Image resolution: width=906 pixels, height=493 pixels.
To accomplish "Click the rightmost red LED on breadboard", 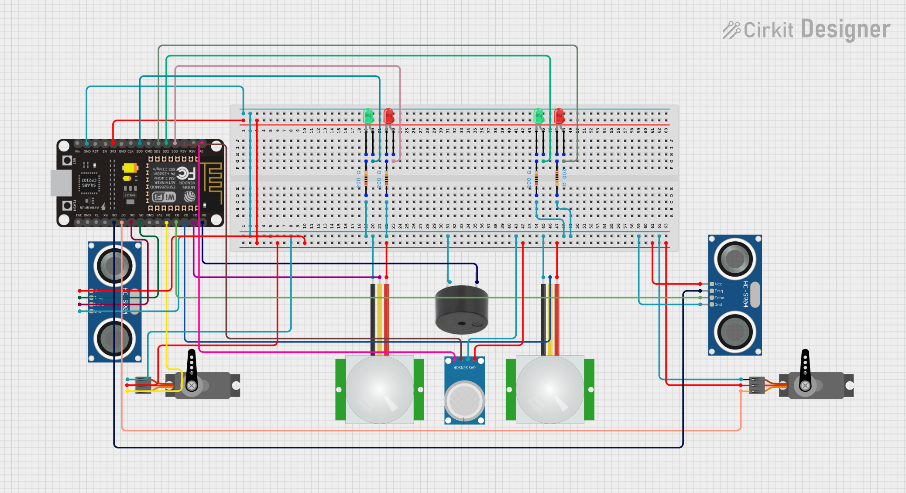I will tap(559, 116).
